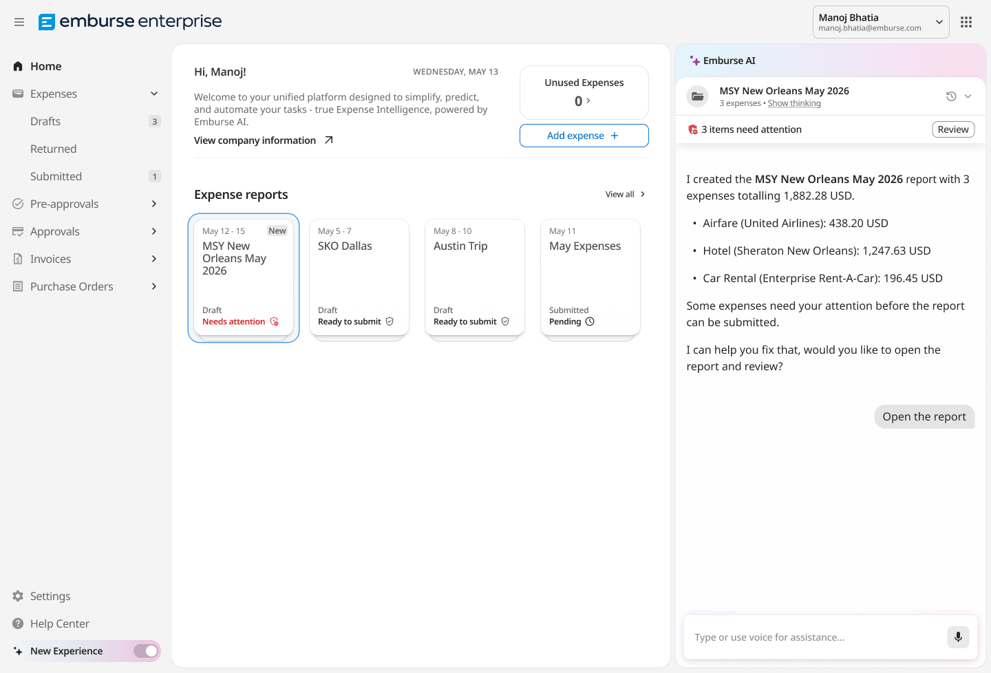Click the Emburse Enterprise logo
Image resolution: width=991 pixels, height=673 pixels.
[x=130, y=21]
